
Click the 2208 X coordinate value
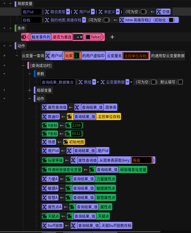[76, 125]
